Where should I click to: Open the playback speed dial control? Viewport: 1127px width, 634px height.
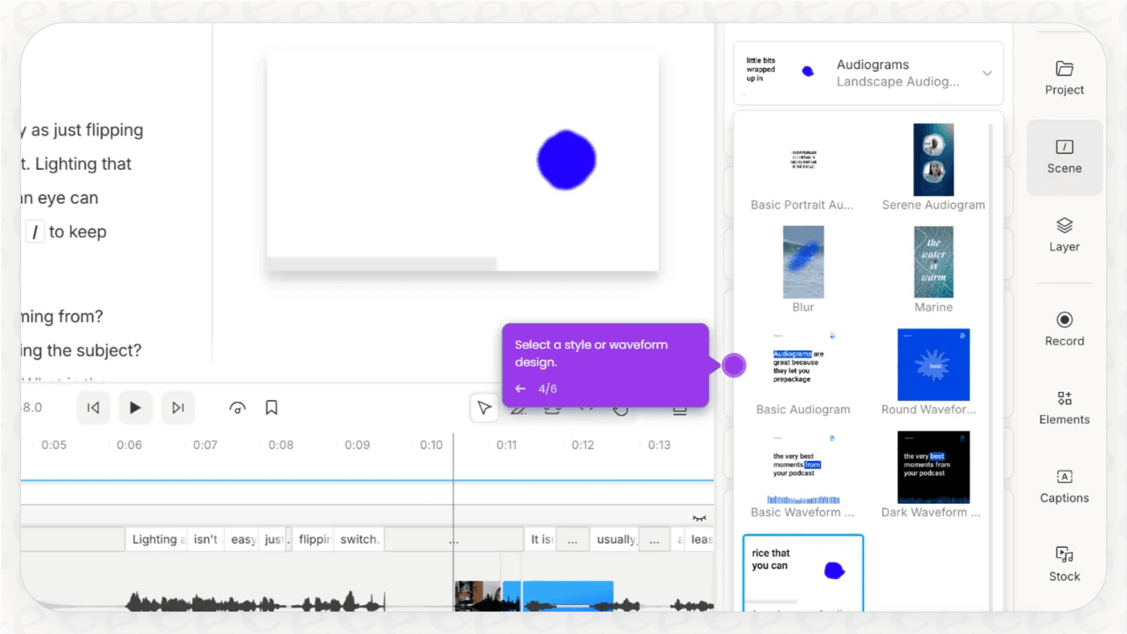236,407
